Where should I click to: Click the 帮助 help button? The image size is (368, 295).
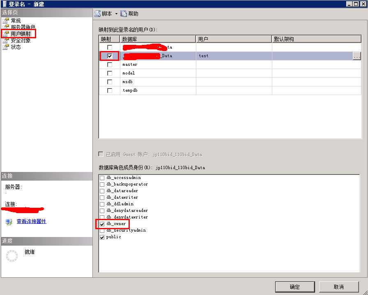pos(129,14)
